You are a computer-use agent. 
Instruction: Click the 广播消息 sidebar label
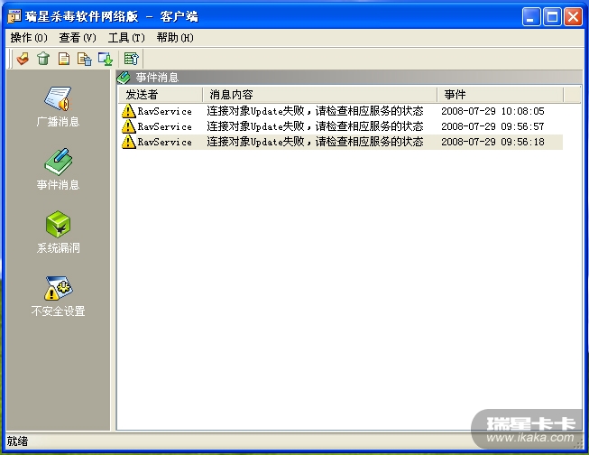pos(59,122)
